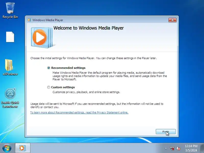The image size is (204, 153).
Task: Open the eXPerience folder icon
Action: [x=10, y=67]
